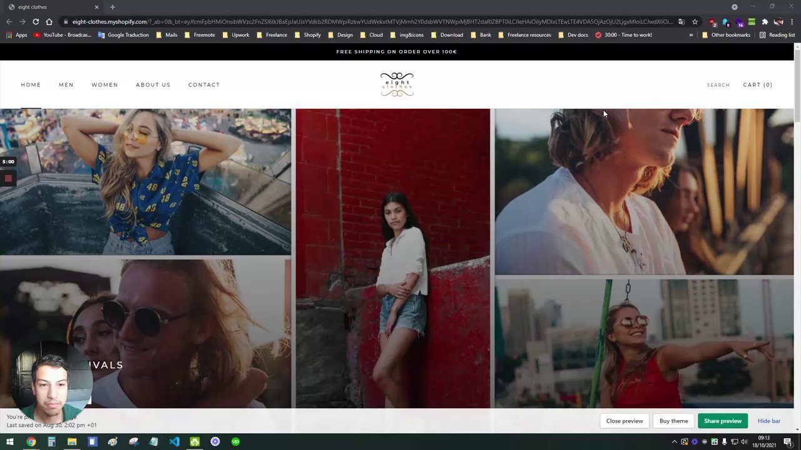This screenshot has height=450, width=801.
Task: Click the eight clothes store logo
Action: click(397, 84)
